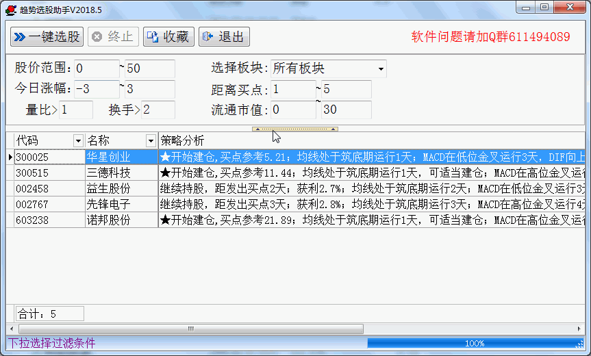Click the 今日涨幅 minimum field containing -3
Screen dimensions: 591x356
coord(97,89)
